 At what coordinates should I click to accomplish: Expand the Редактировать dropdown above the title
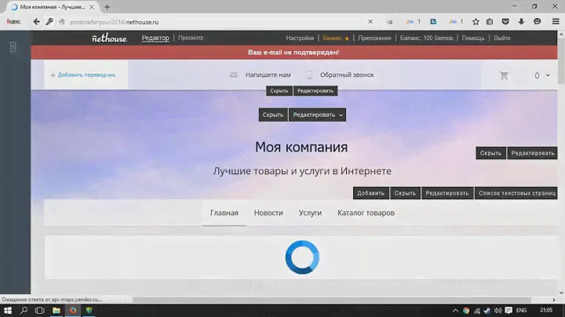318,115
